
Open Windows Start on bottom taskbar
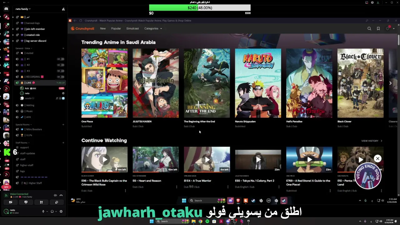(x=152, y=221)
